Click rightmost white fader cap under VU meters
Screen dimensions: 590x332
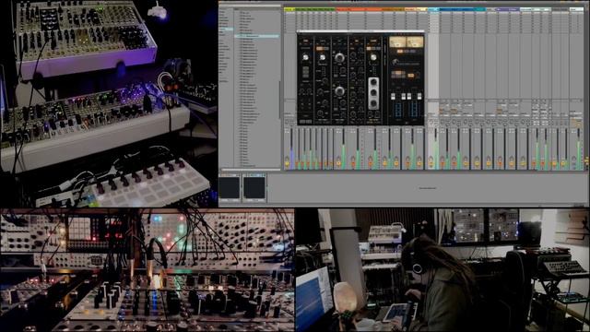tap(419, 97)
